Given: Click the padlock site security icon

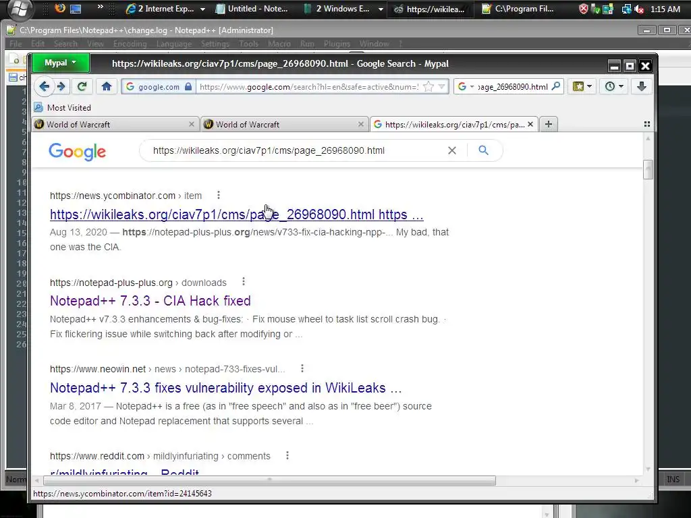Looking at the screenshot, I should tap(188, 86).
